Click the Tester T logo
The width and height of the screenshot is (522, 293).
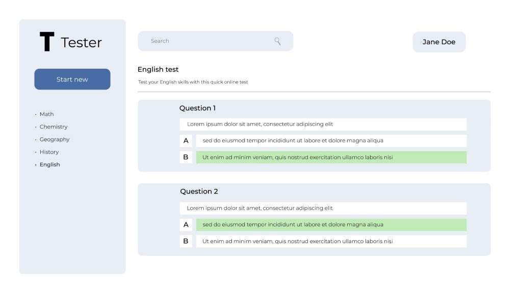47,42
